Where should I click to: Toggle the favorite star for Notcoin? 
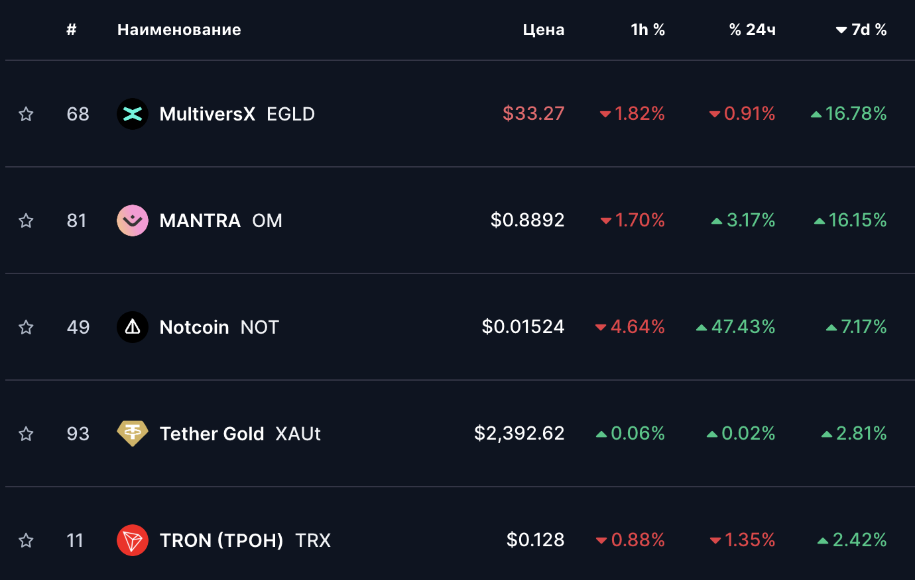point(26,327)
